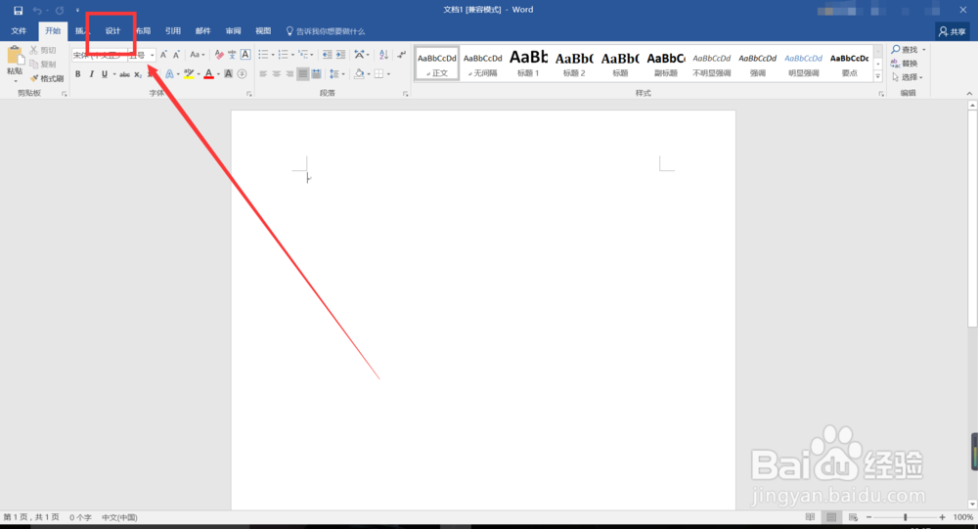This screenshot has width=978, height=529.
Task: Switch to the 视图 (View) tab
Action: pos(263,30)
